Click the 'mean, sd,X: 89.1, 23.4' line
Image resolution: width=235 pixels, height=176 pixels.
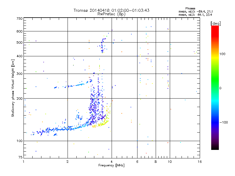[195, 15]
